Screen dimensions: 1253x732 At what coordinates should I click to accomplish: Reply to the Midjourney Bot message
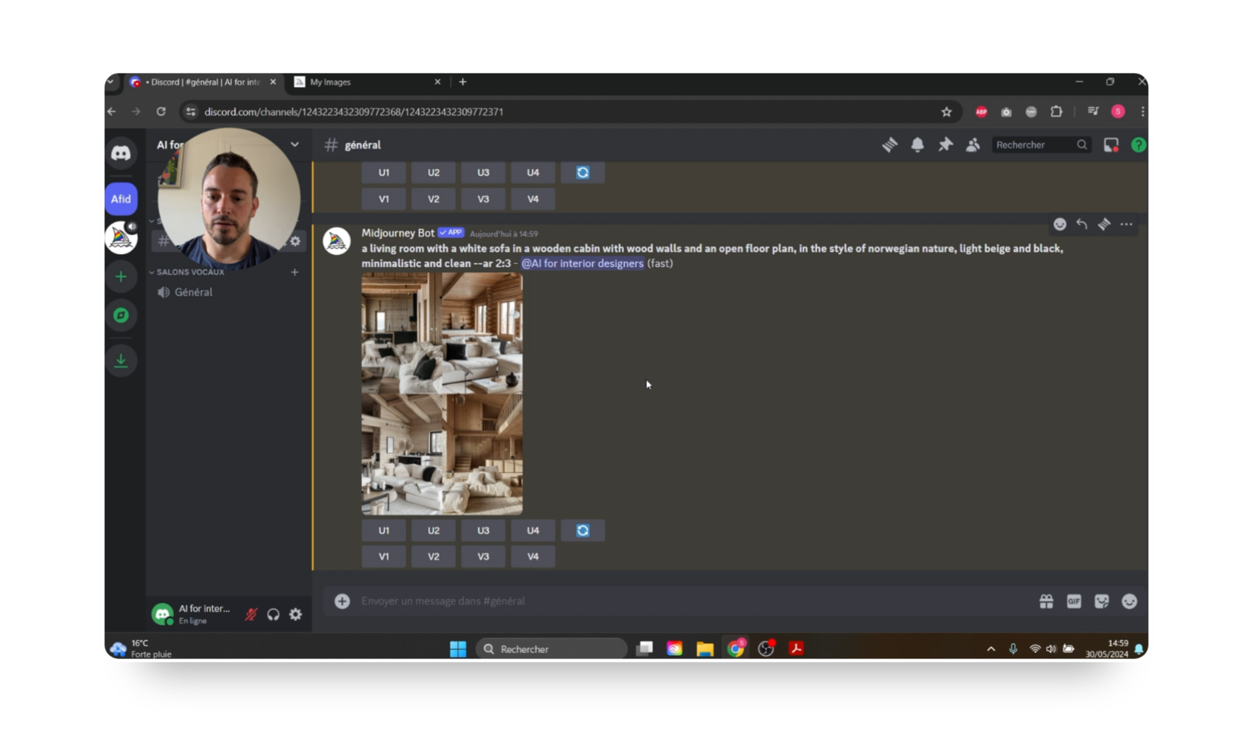click(x=1082, y=225)
